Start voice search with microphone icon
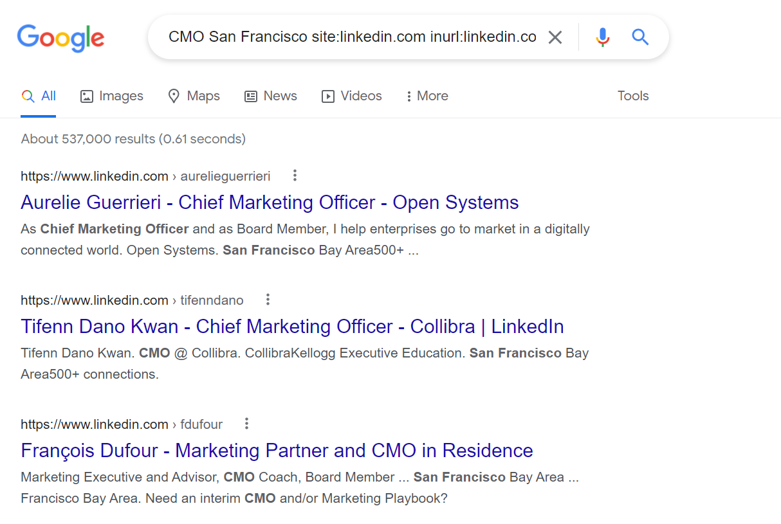This screenshot has height=524, width=781. (602, 37)
